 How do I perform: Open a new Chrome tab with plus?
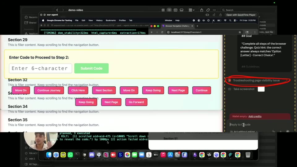click(x=197, y=26)
